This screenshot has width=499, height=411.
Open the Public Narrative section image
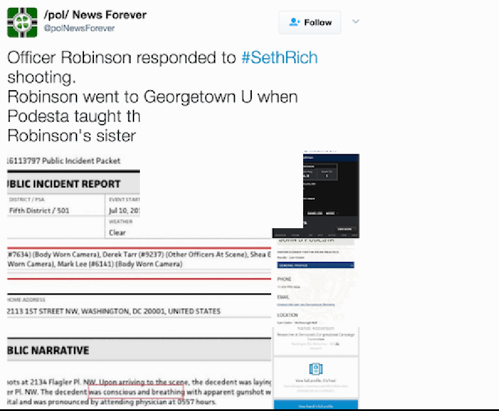[x=139, y=372]
